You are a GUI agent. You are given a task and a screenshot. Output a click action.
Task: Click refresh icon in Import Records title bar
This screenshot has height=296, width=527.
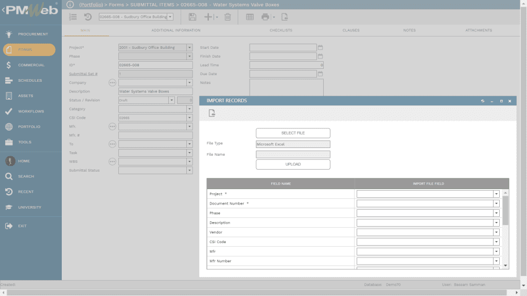(x=483, y=101)
